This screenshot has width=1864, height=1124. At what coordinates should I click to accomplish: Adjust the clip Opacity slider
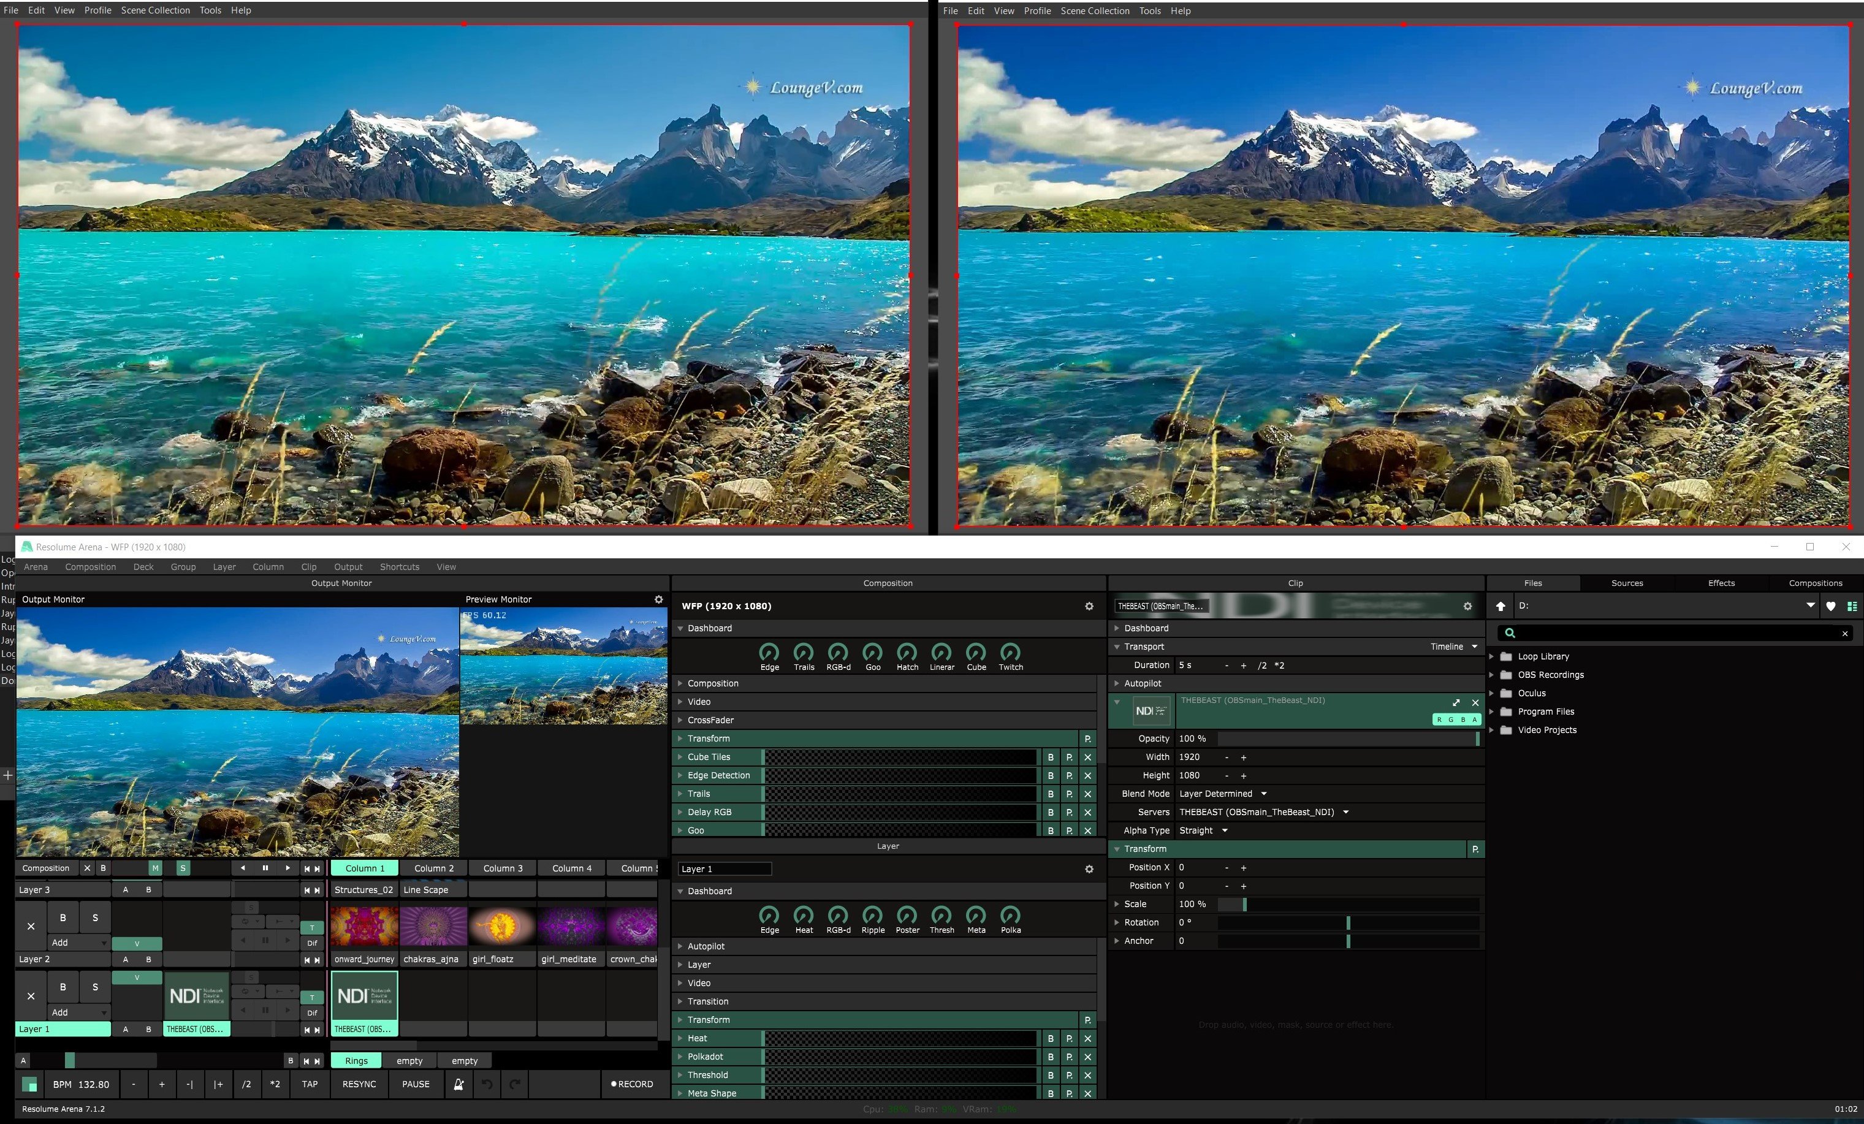click(1347, 739)
